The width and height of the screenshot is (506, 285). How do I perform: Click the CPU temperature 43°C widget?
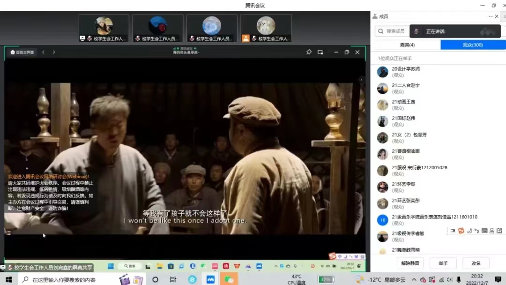[297, 279]
